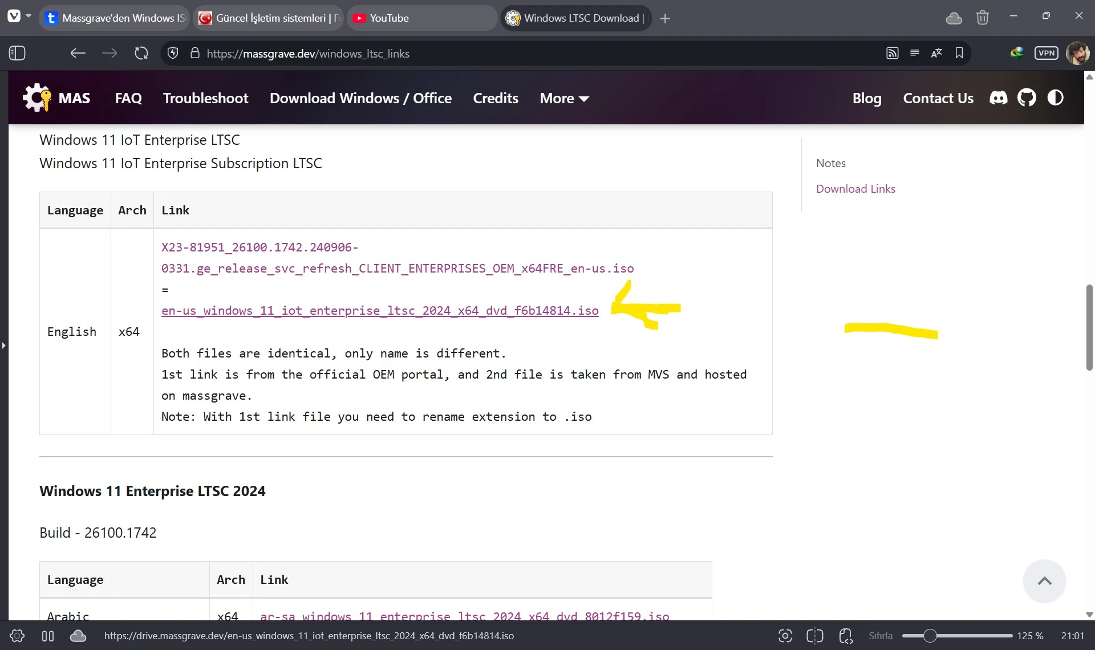Download the X23-81951 OEM iso link
1095x650 pixels.
[x=398, y=258]
